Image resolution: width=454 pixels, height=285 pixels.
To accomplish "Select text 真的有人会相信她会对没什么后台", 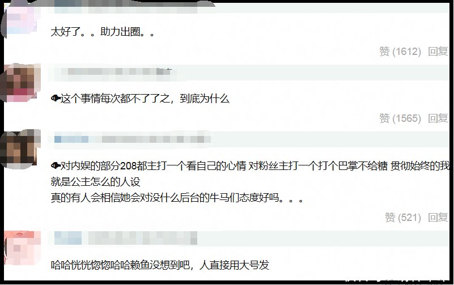I will point(125,198).
